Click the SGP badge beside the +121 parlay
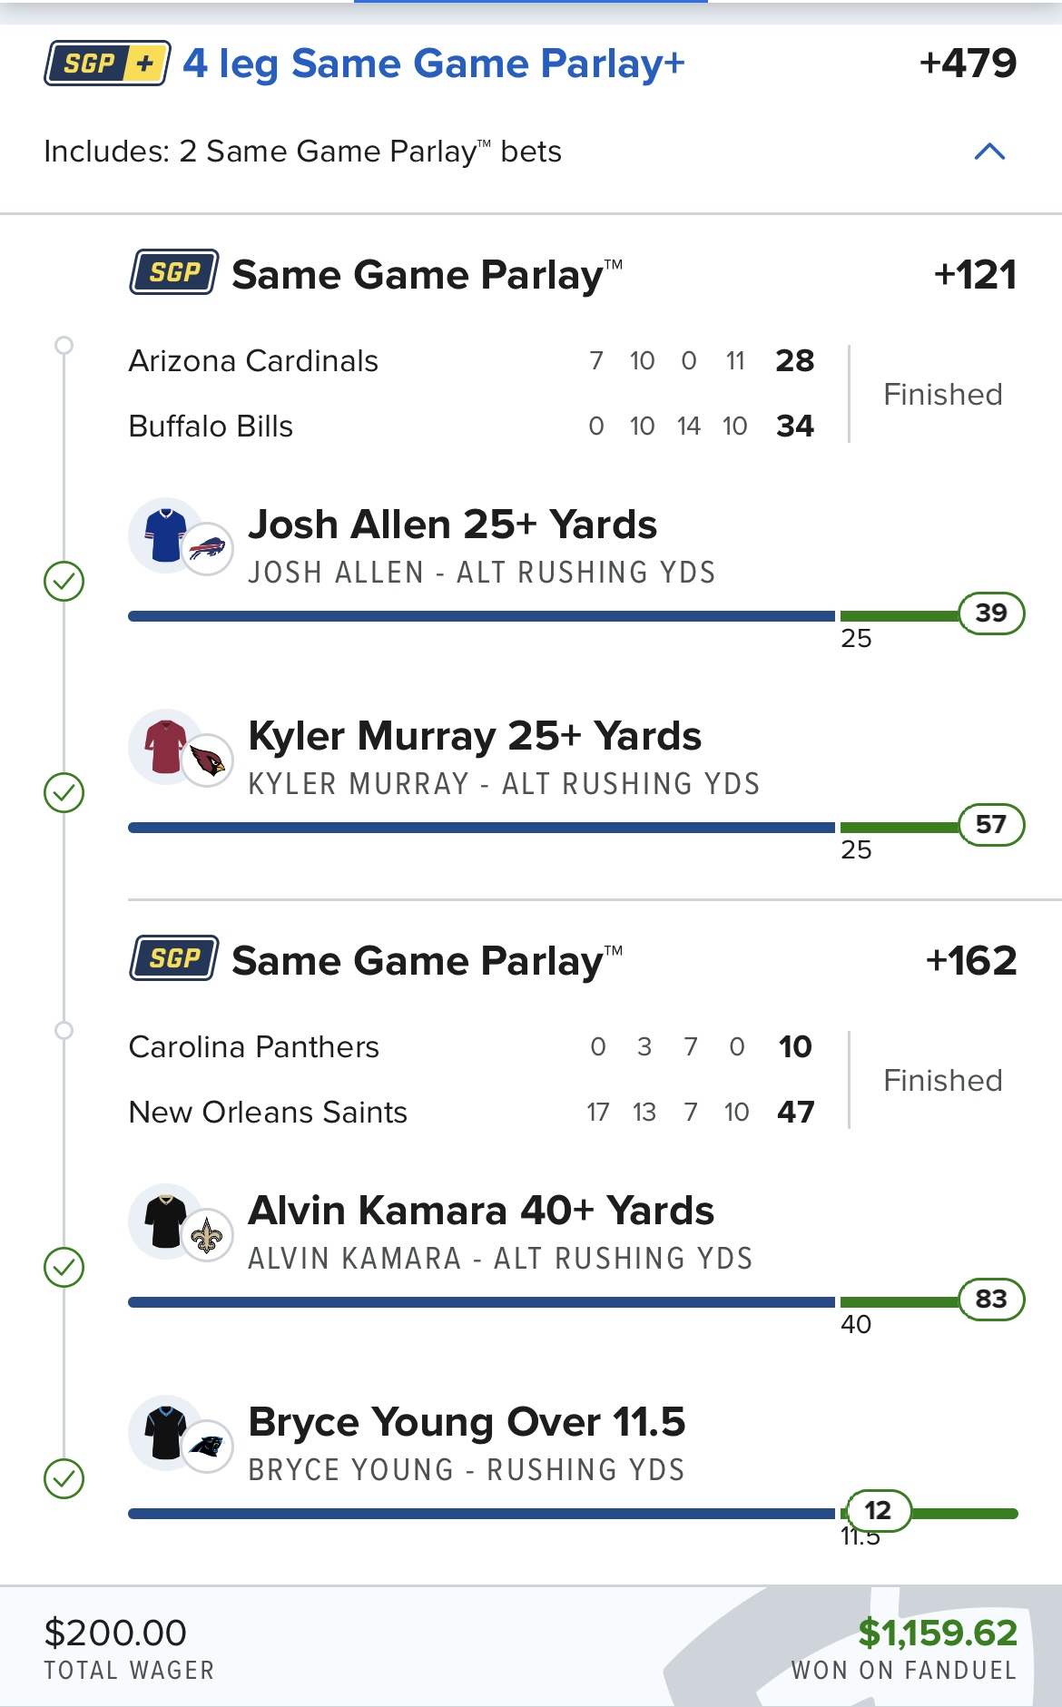Image resolution: width=1062 pixels, height=1707 pixels. coord(173,272)
